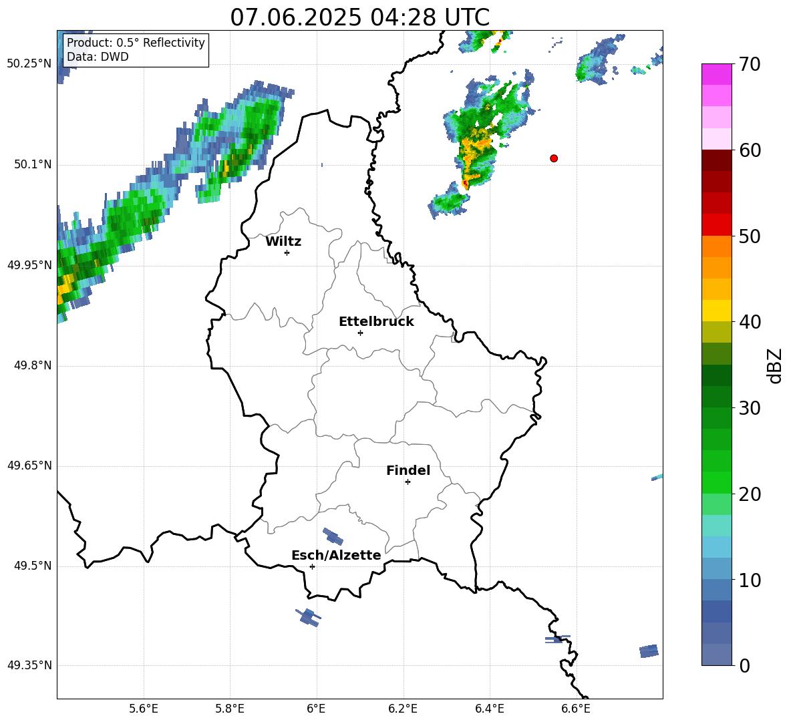Select the Findel city label
This screenshot has height=722, width=791.
[x=408, y=470]
